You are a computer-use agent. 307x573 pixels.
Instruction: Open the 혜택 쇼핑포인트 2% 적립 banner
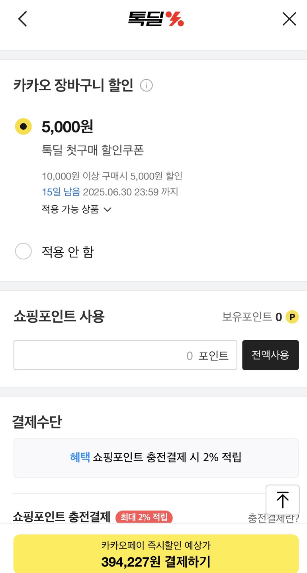point(156,458)
